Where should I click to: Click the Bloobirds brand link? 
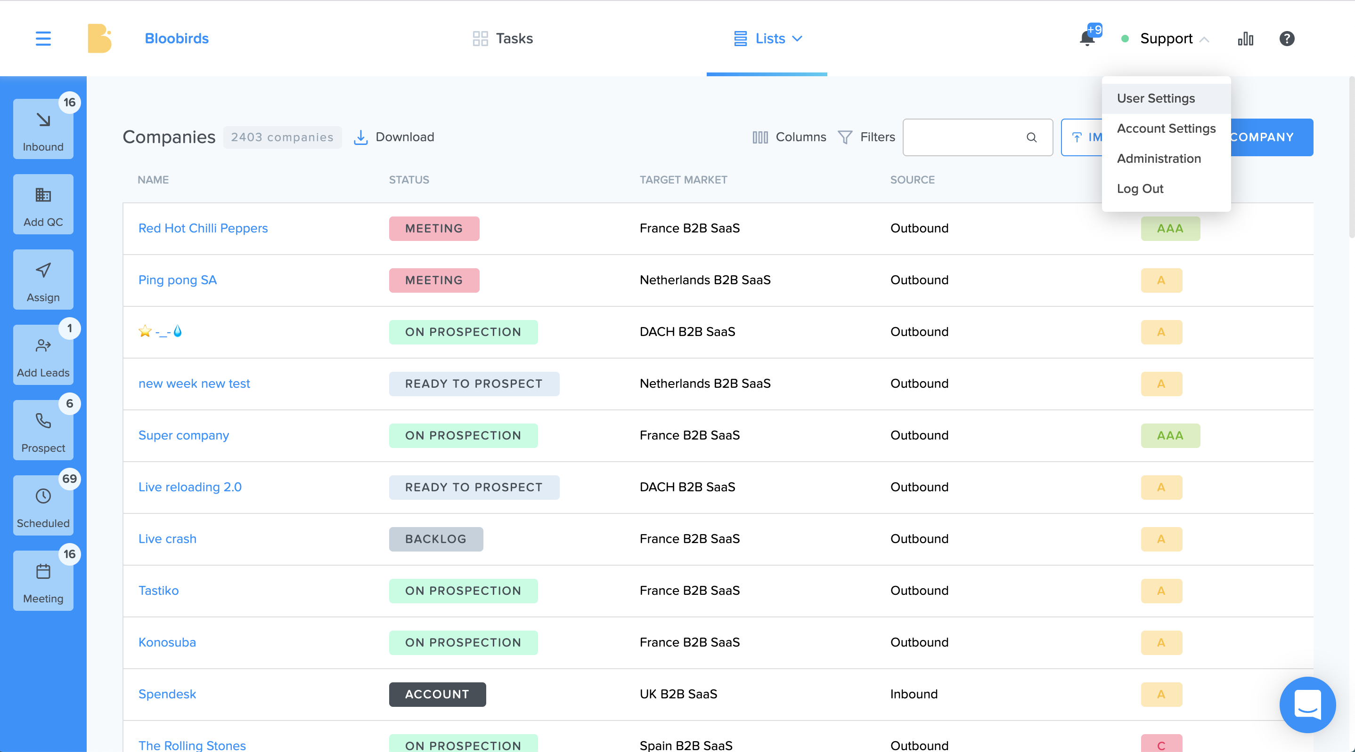coord(177,39)
